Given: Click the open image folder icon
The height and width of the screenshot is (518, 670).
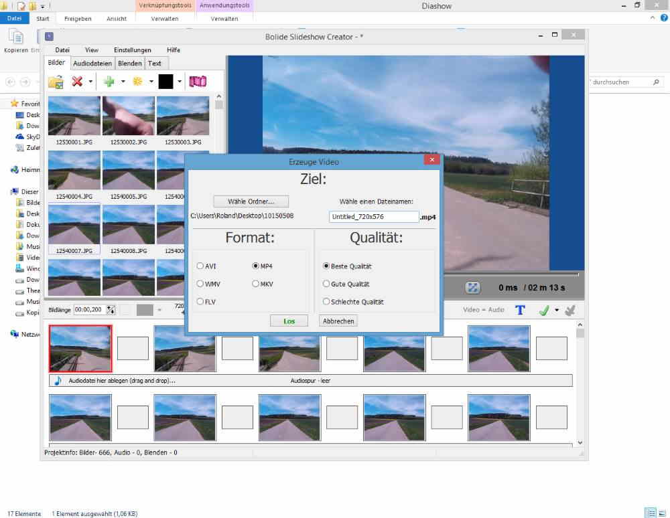Looking at the screenshot, I should [x=56, y=82].
